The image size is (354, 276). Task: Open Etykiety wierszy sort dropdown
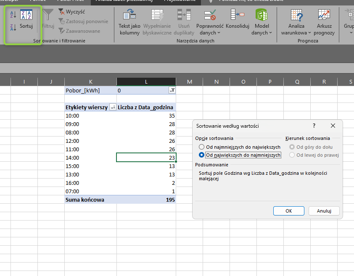pyautogui.click(x=113, y=107)
